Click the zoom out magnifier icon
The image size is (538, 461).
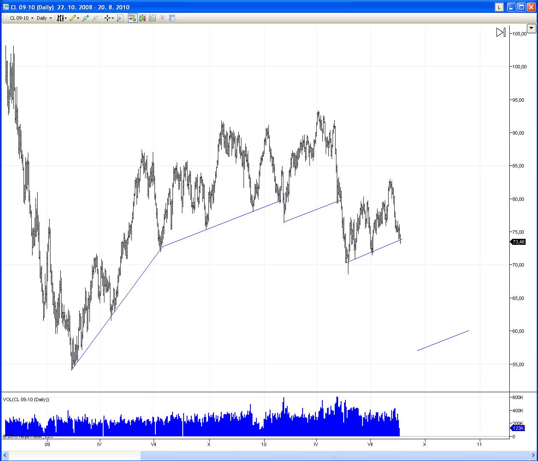pyautogui.click(x=95, y=18)
